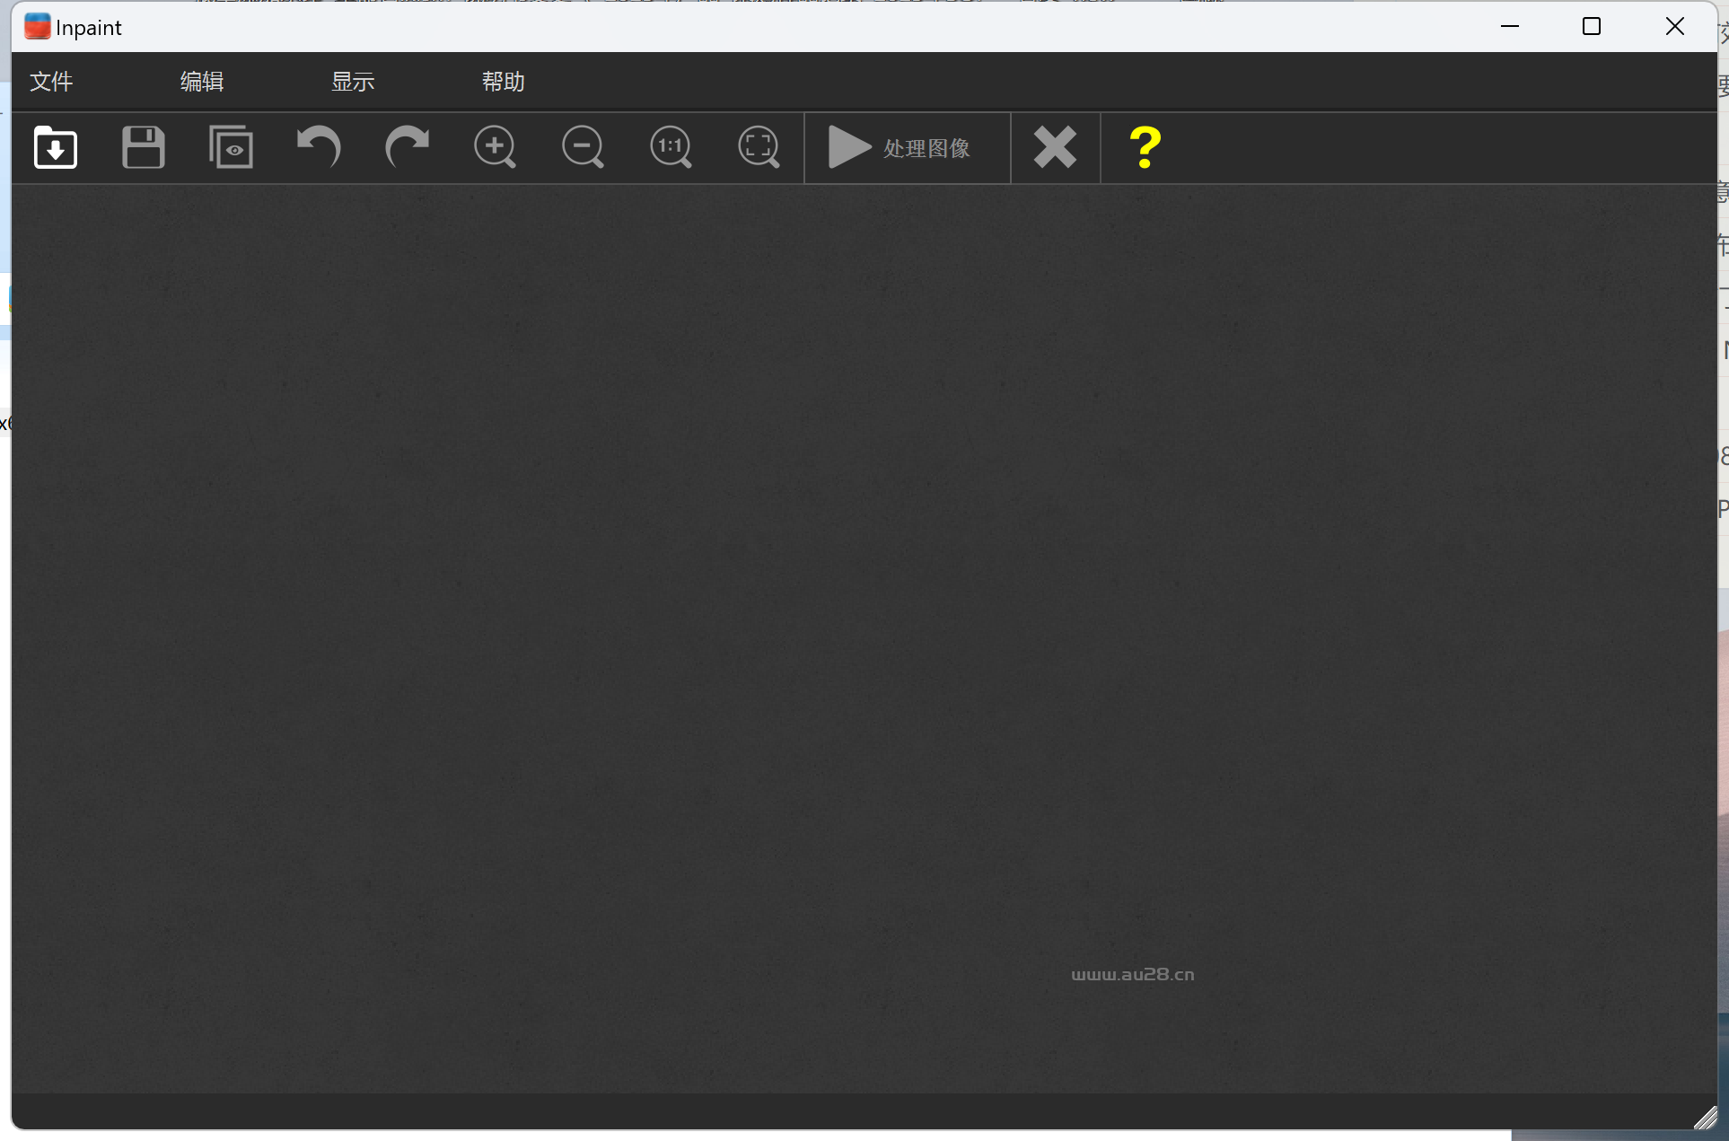Viewport: 1729px width, 1141px height.
Task: Open the 帮助 menu
Action: (504, 82)
